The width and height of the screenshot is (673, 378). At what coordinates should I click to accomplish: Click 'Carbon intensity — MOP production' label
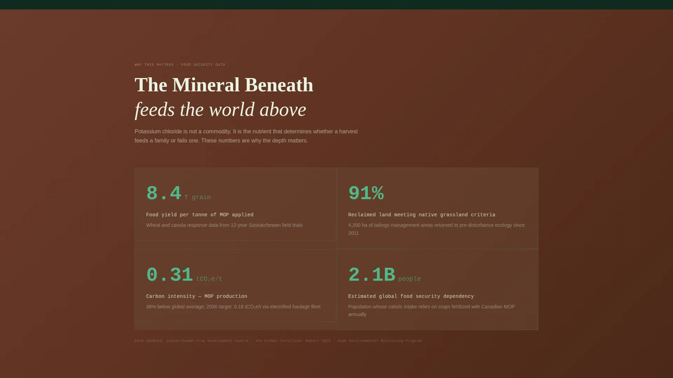pyautogui.click(x=197, y=296)
